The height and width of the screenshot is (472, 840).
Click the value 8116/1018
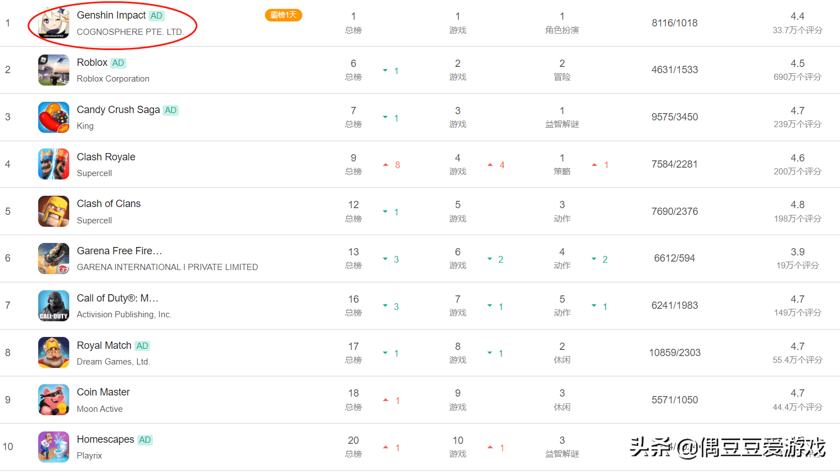tap(675, 23)
